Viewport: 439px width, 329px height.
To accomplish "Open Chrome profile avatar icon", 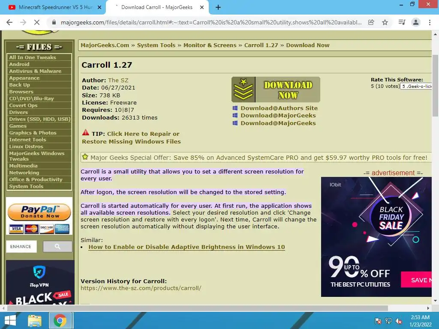I will 416,22.
